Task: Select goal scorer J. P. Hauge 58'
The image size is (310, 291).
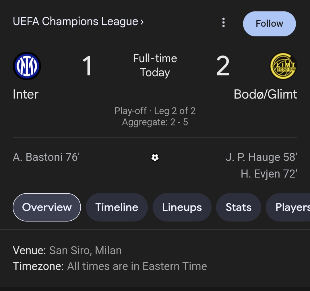Action: [x=261, y=157]
